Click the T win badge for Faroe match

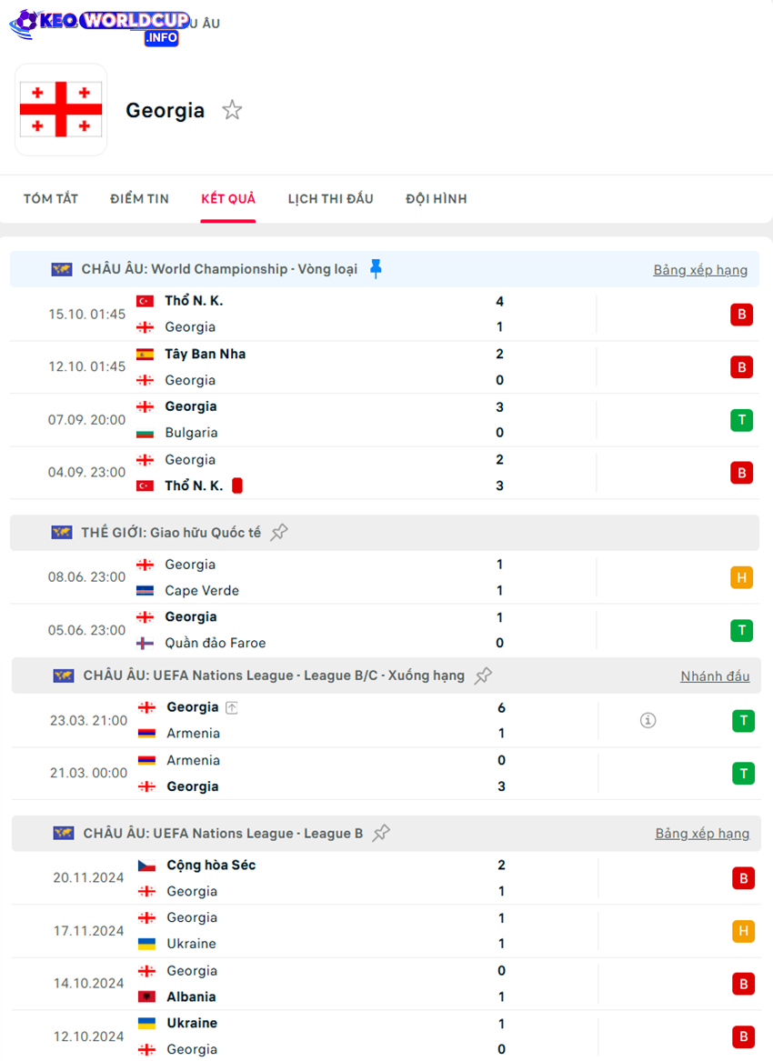741,631
